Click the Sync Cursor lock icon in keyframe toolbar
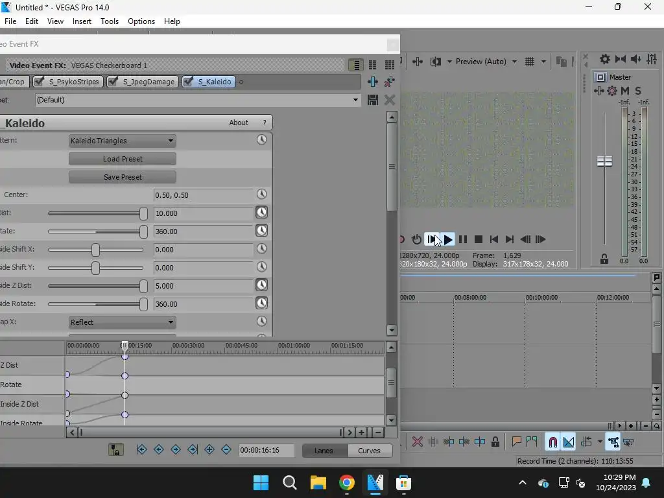The width and height of the screenshot is (664, 498). (x=115, y=450)
